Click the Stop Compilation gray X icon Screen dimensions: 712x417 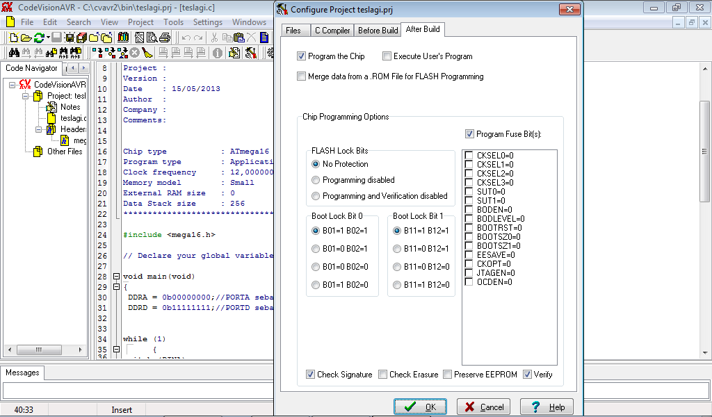pyautogui.click(x=135, y=53)
